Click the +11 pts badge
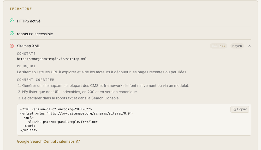261x150 pixels. coord(218,46)
